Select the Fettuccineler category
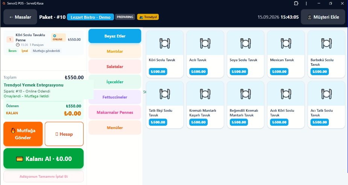348x185 pixels. click(115, 97)
